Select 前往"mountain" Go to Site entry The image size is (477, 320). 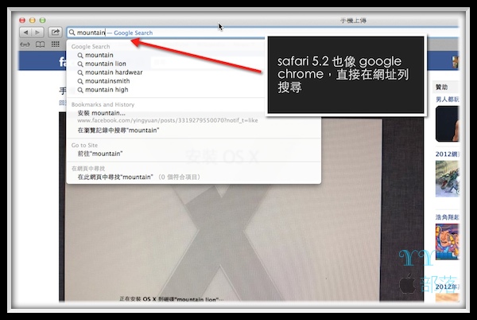click(100, 154)
